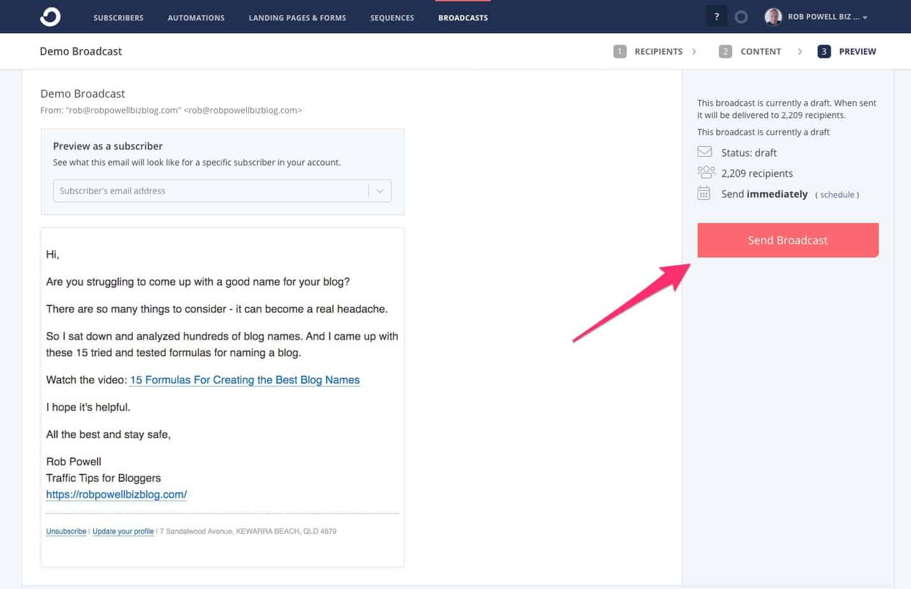Viewport: 911px width, 589px height.
Task: Click the 'Traffic Tips for Bloggers' signature line
Action: [103, 478]
